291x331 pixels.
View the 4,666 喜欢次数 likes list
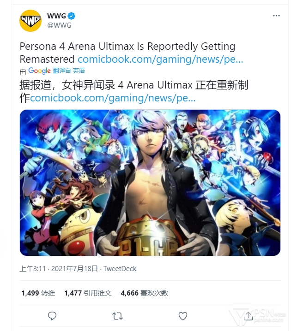coord(145,293)
